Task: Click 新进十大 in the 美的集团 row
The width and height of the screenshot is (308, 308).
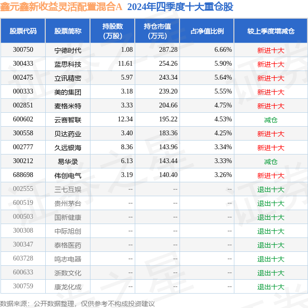Action: pyautogui.click(x=271, y=92)
